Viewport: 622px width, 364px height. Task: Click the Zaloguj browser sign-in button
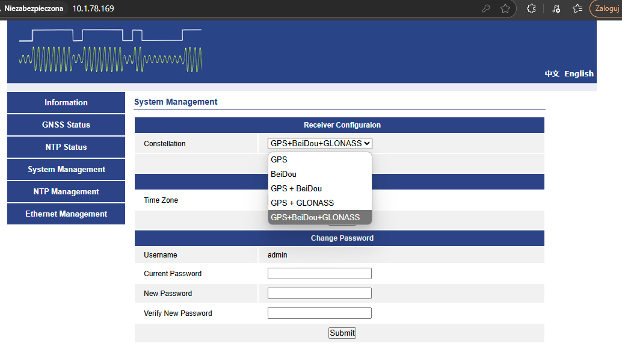(606, 8)
